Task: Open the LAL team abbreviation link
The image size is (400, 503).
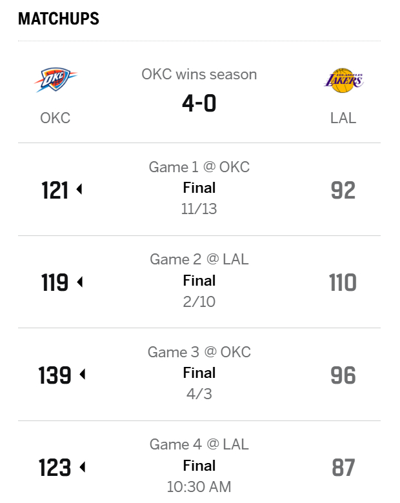Action: [343, 118]
